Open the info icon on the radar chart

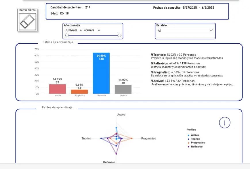(x=224, y=122)
